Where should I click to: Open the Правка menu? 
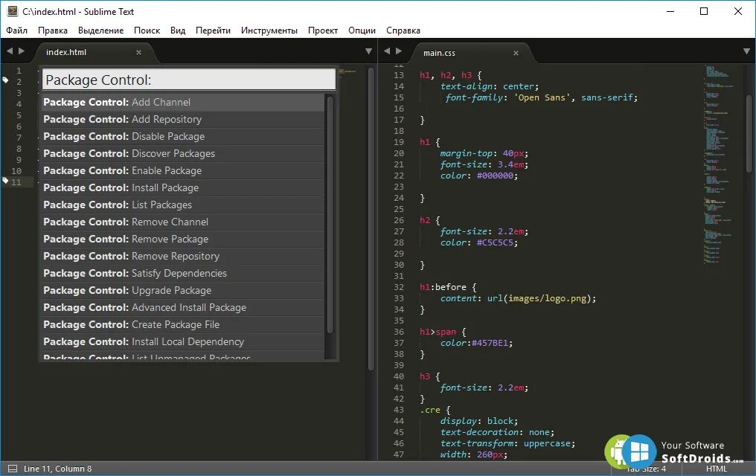click(53, 30)
